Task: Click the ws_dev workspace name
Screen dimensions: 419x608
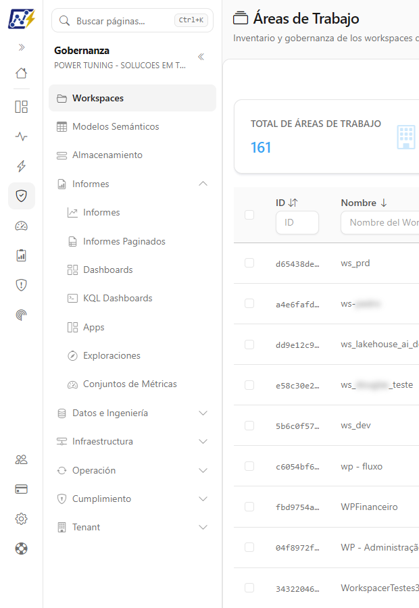Action: [x=355, y=426]
